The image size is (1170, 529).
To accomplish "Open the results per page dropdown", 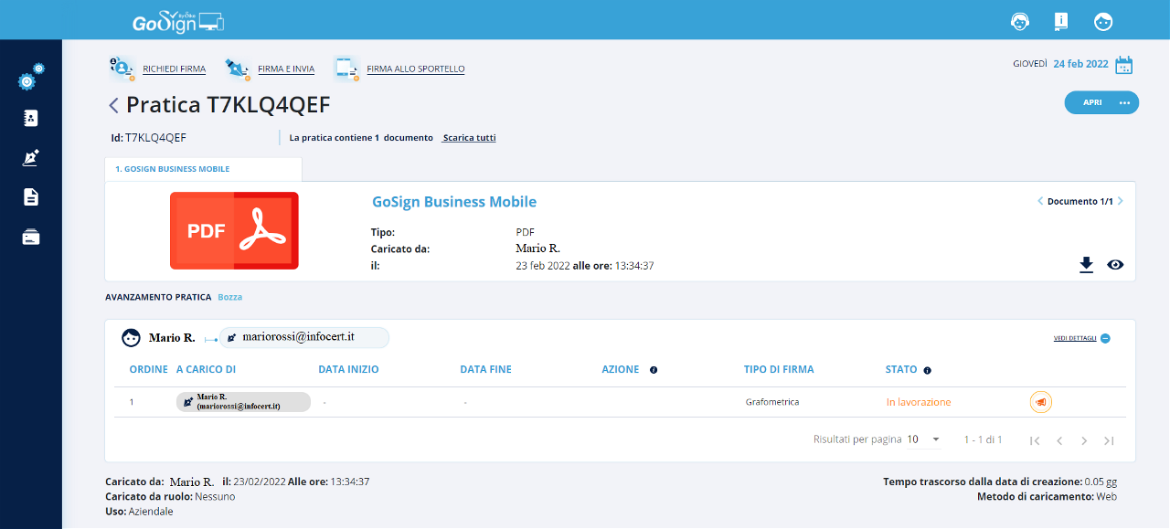I will pyautogui.click(x=924, y=439).
